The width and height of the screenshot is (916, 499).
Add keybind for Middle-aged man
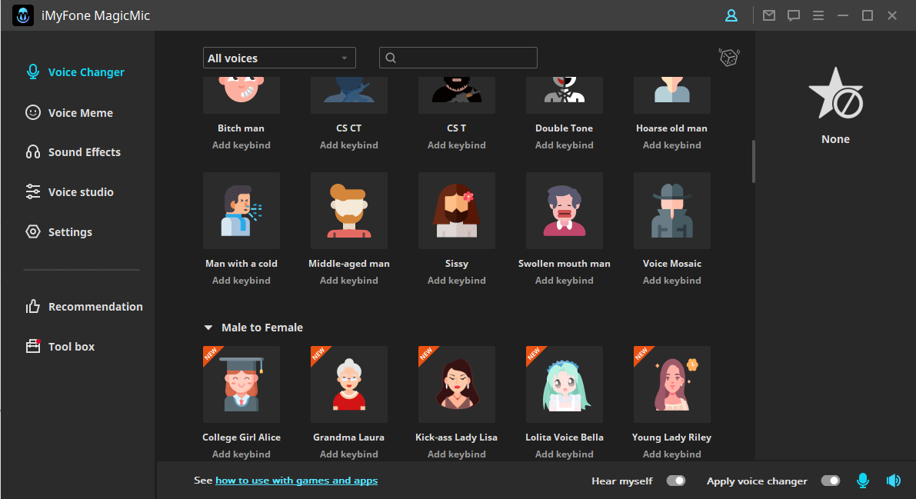(x=348, y=281)
